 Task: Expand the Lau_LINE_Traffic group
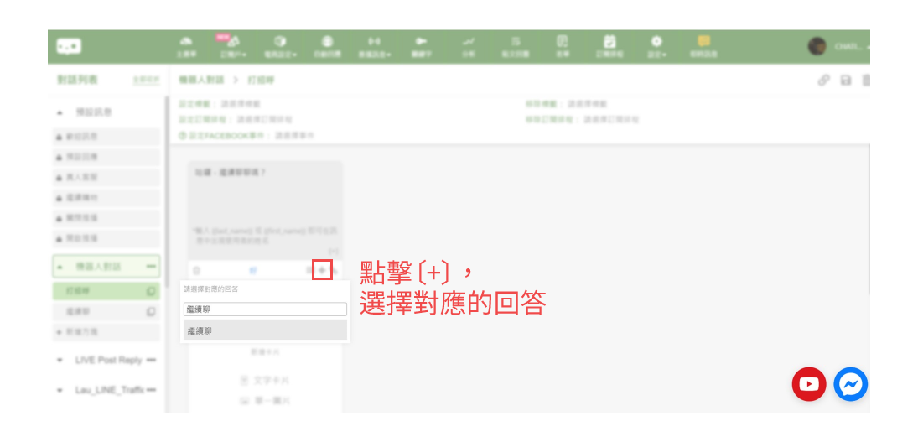click(60, 390)
